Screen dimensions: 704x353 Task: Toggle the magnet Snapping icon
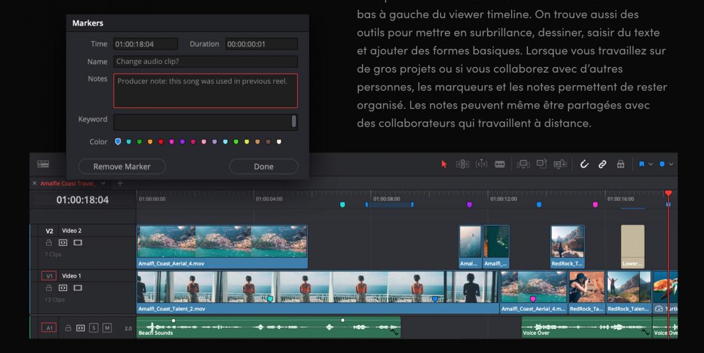(585, 166)
